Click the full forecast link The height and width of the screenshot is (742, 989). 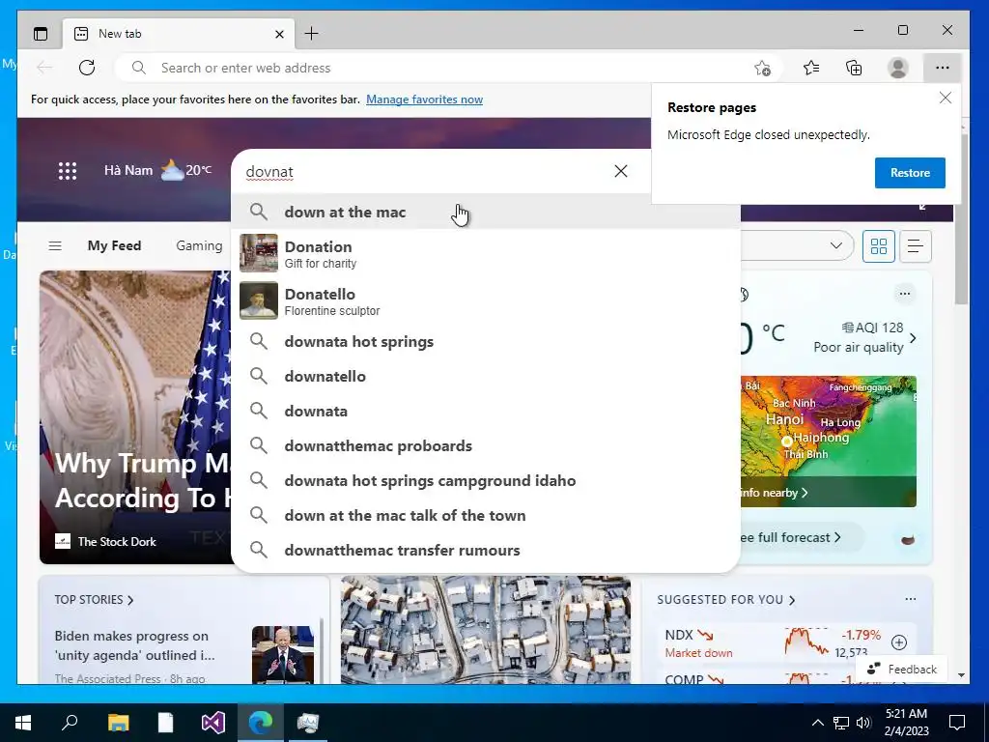pyautogui.click(x=790, y=537)
